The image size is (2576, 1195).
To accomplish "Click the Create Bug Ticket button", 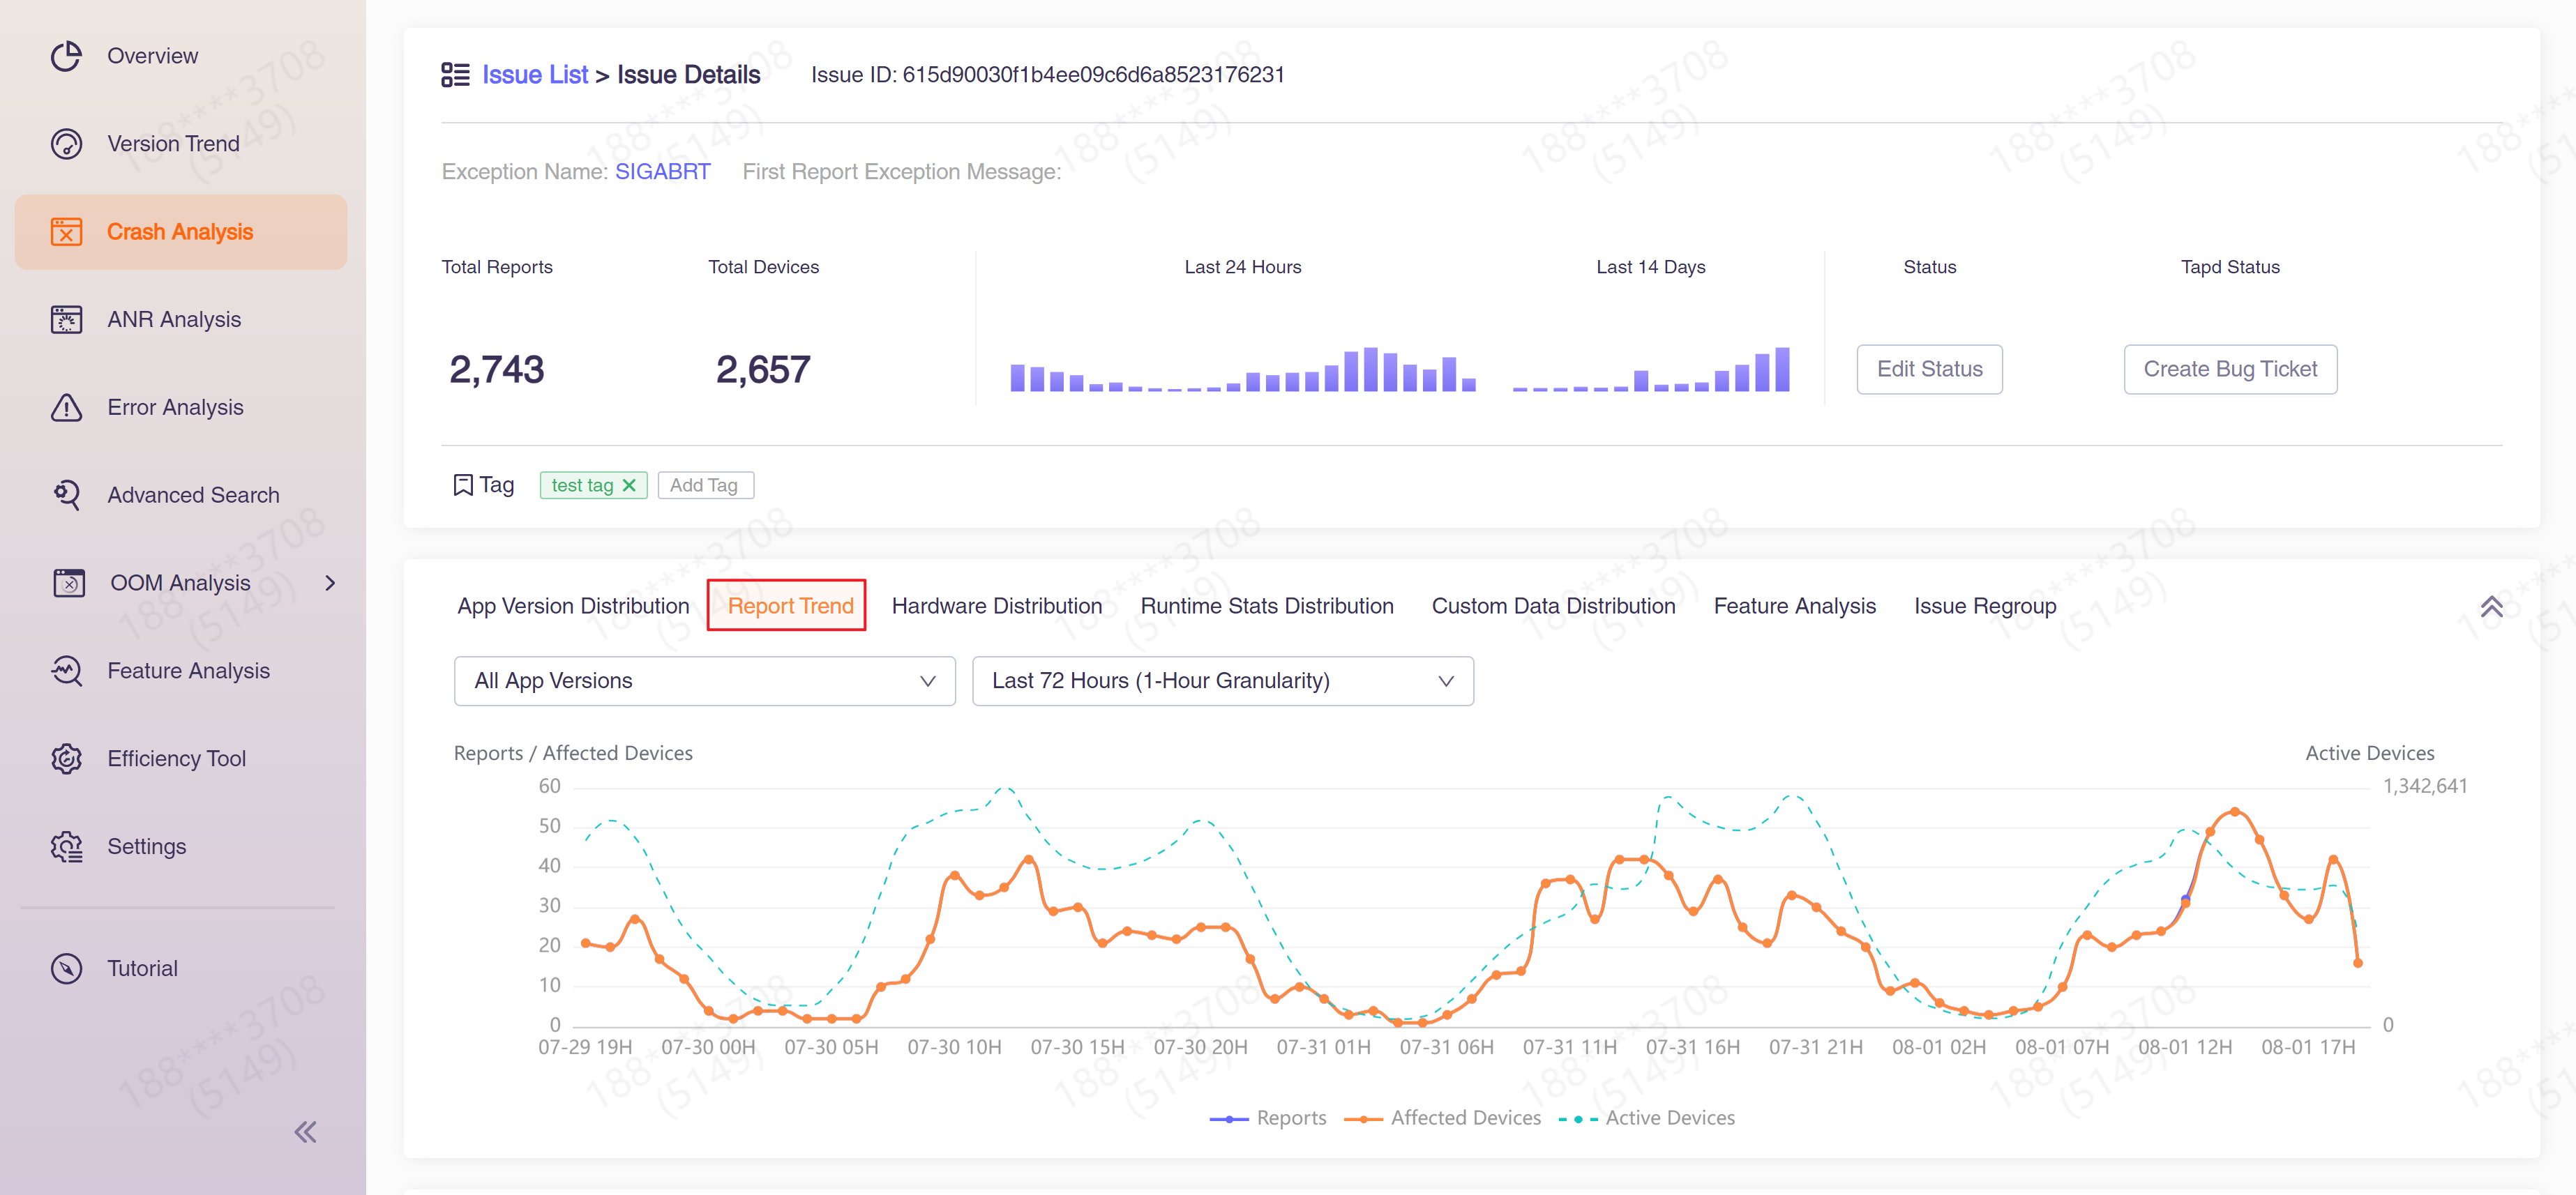I will click(x=2229, y=370).
